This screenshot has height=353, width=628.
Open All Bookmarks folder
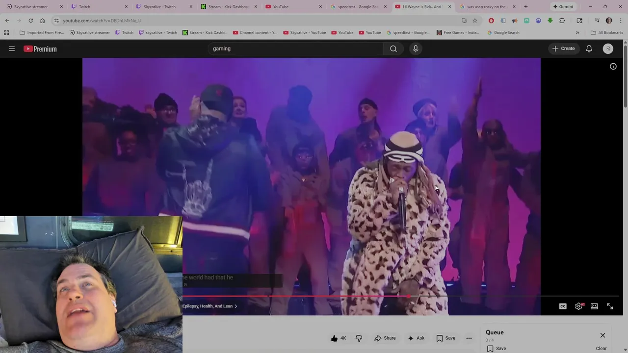pyautogui.click(x=607, y=32)
